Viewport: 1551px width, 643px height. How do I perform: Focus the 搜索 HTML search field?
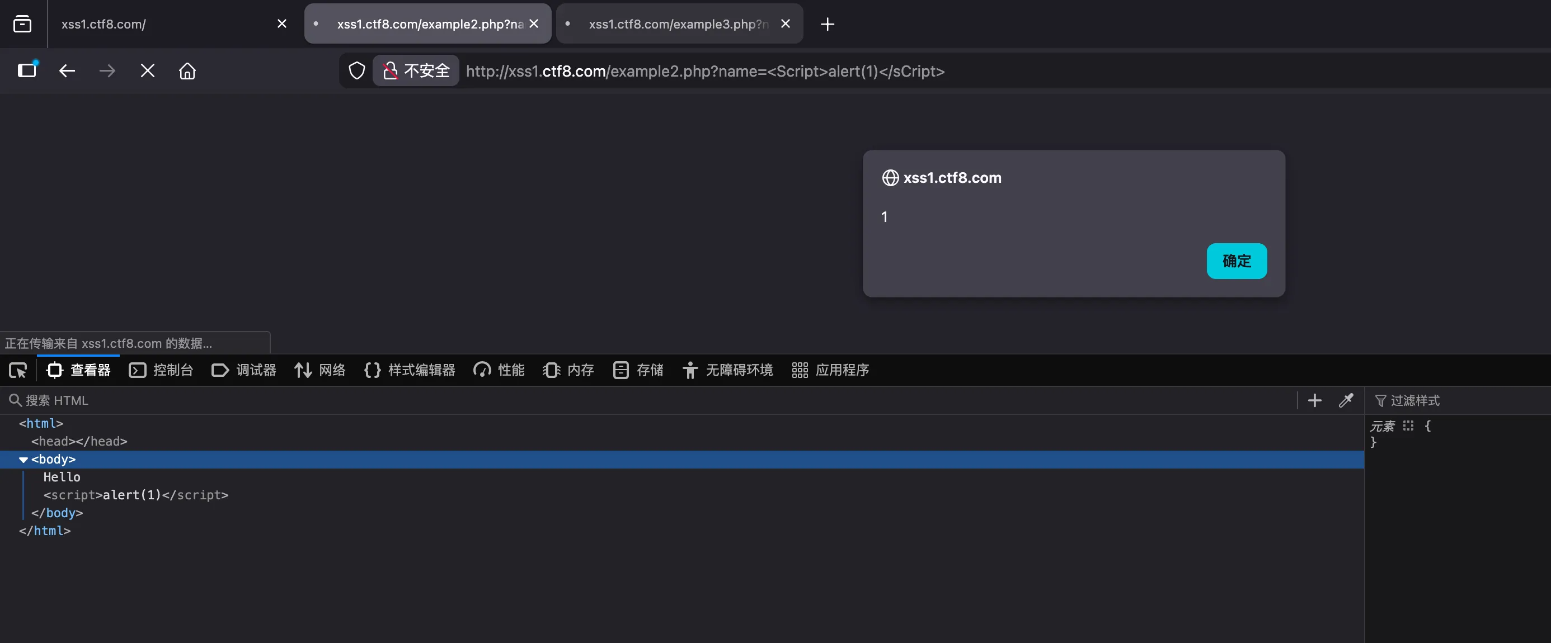coord(650,400)
